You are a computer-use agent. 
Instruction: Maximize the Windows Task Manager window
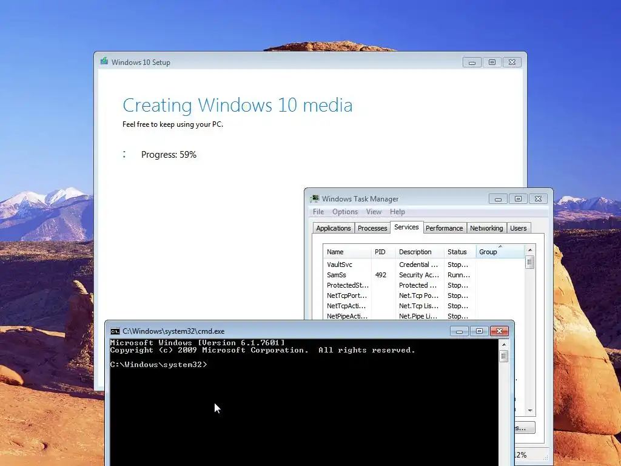point(518,199)
